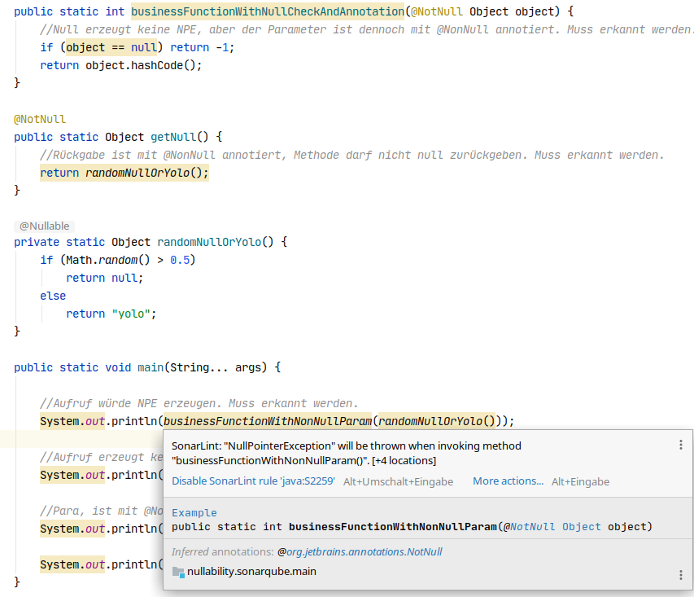Click the @NotNull annotation above getNull
This screenshot has width=694, height=597.
click(40, 119)
